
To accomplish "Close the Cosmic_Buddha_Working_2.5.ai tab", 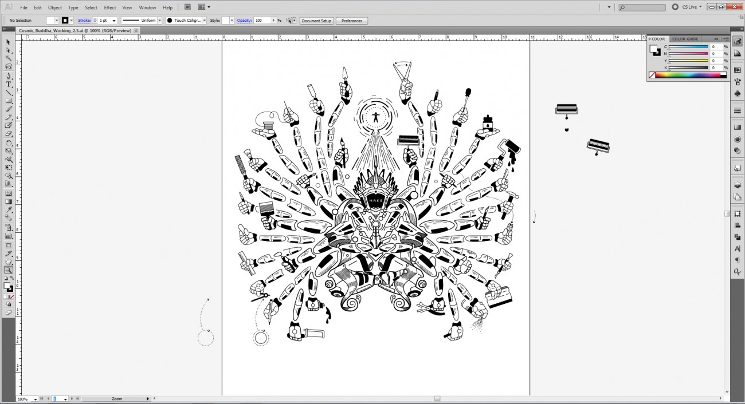I will (x=136, y=30).
